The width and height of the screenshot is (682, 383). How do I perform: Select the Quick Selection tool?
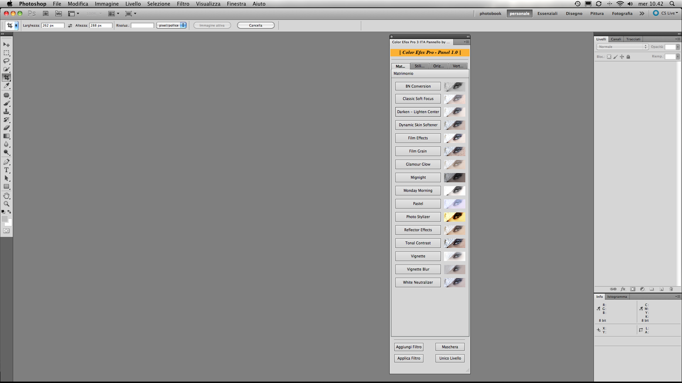[x=6, y=69]
